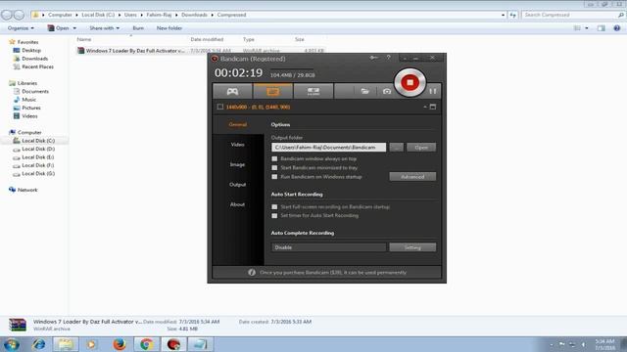Click Open button beside output folder
Image resolution: width=627 pixels, height=352 pixels.
[x=421, y=148]
